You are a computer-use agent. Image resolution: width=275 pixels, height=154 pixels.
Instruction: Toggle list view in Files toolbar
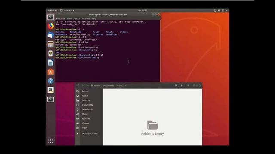click(x=182, y=86)
